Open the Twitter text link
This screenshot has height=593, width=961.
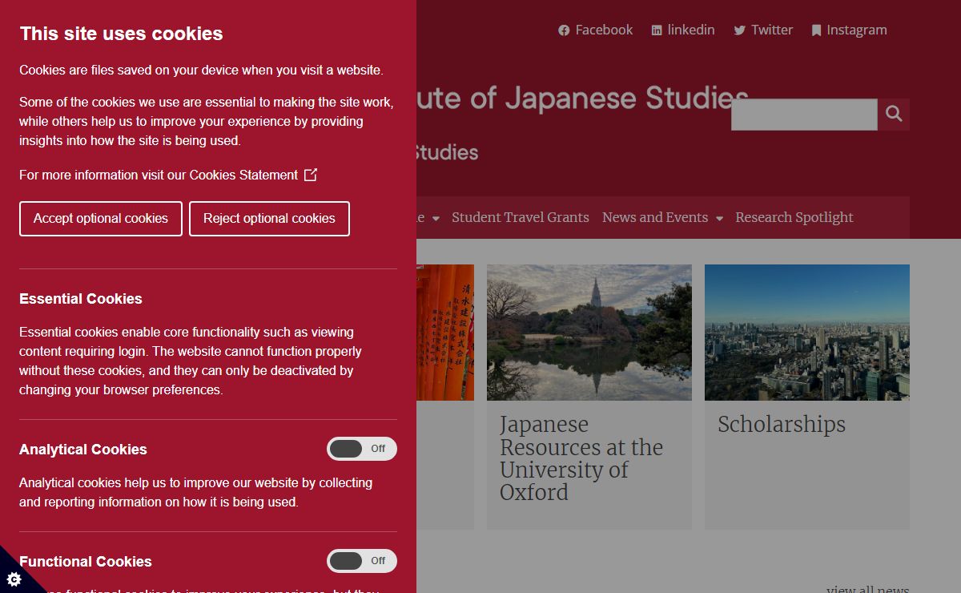(772, 30)
